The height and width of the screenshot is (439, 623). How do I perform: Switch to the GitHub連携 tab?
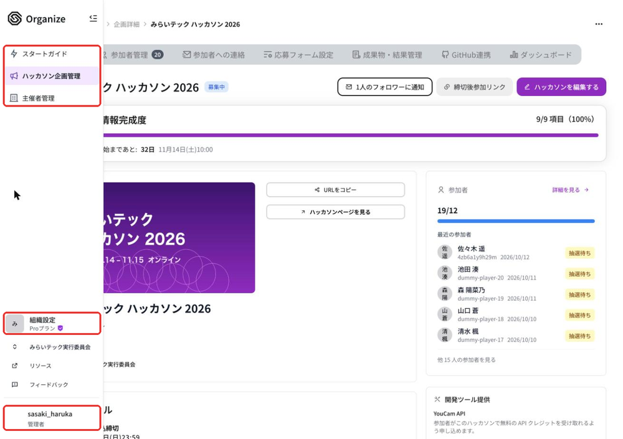[467, 55]
